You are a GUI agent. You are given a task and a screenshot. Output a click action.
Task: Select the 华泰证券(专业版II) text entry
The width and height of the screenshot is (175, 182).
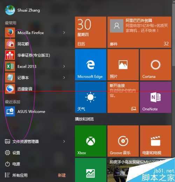[34, 55]
